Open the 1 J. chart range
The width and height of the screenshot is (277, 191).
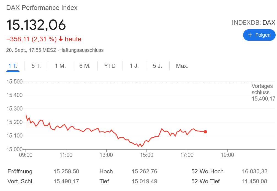[134, 66]
